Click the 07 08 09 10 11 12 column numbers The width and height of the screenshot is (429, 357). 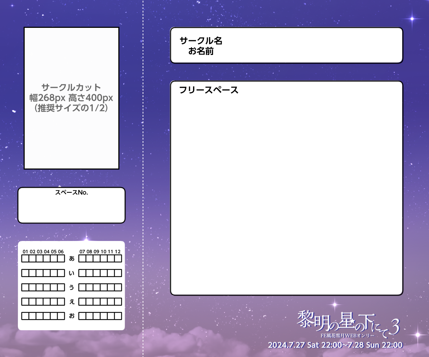[100, 252]
